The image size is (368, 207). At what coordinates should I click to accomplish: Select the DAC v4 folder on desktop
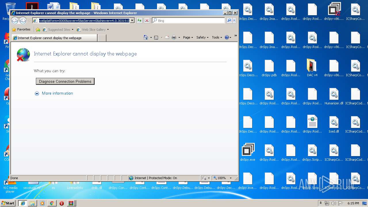coord(312,68)
